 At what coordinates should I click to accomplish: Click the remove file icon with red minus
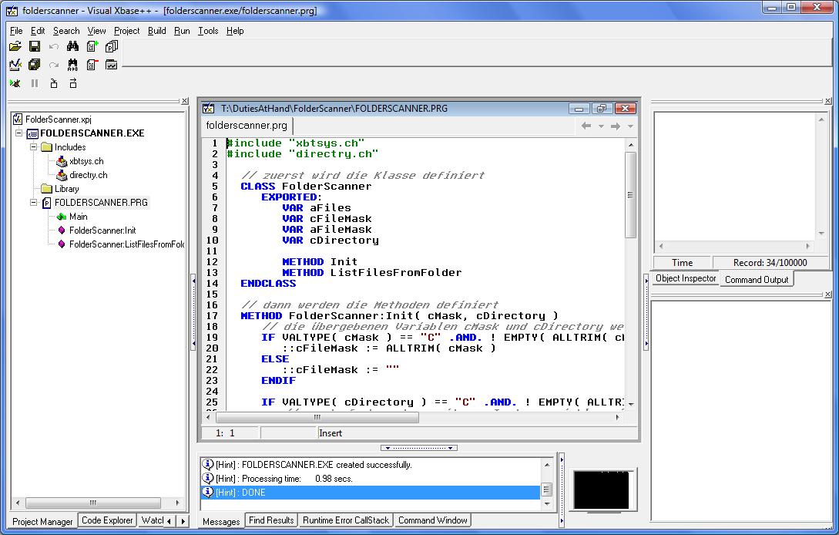[x=92, y=65]
